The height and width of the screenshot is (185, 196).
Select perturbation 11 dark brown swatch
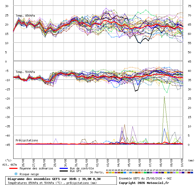(x=136, y=173)
